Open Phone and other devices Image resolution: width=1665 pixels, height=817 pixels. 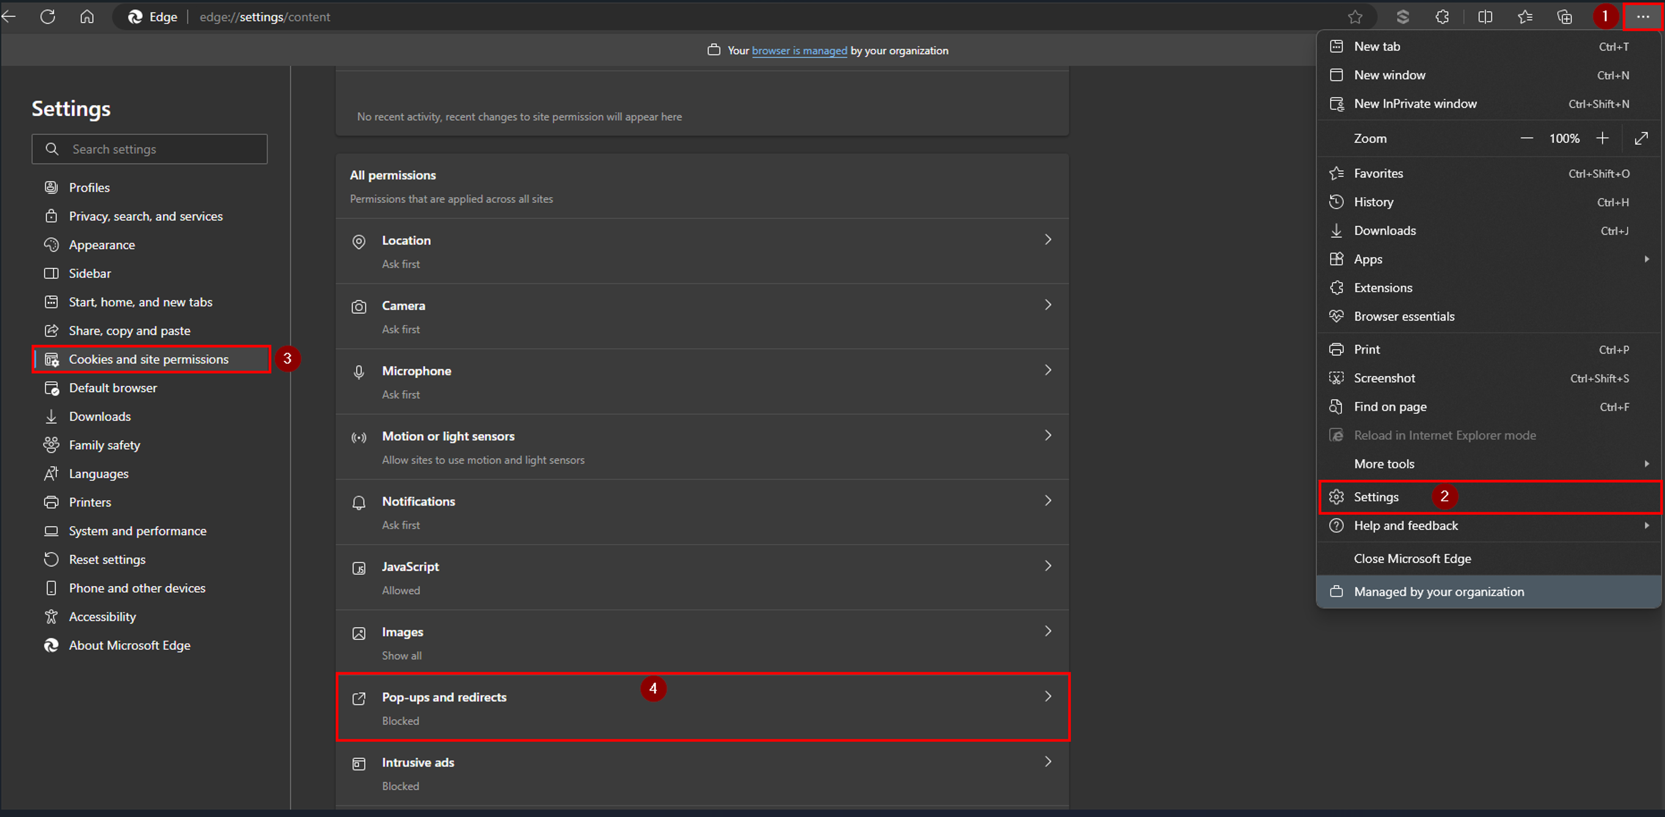149,588
